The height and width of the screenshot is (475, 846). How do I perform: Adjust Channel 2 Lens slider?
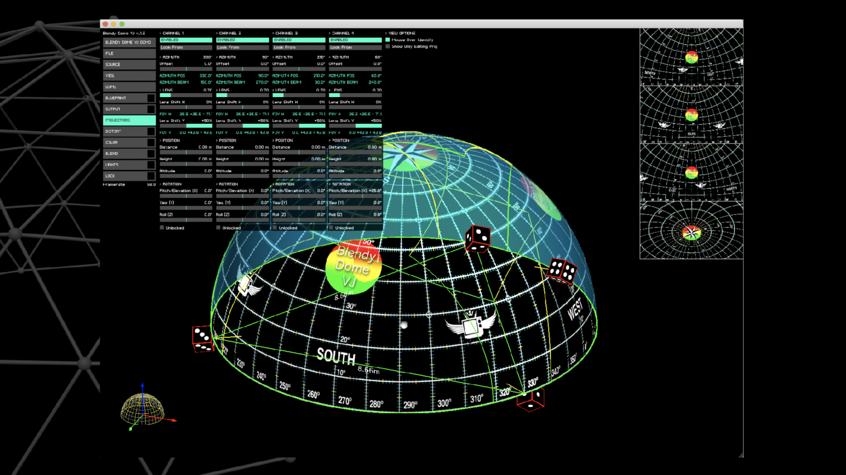point(242,95)
